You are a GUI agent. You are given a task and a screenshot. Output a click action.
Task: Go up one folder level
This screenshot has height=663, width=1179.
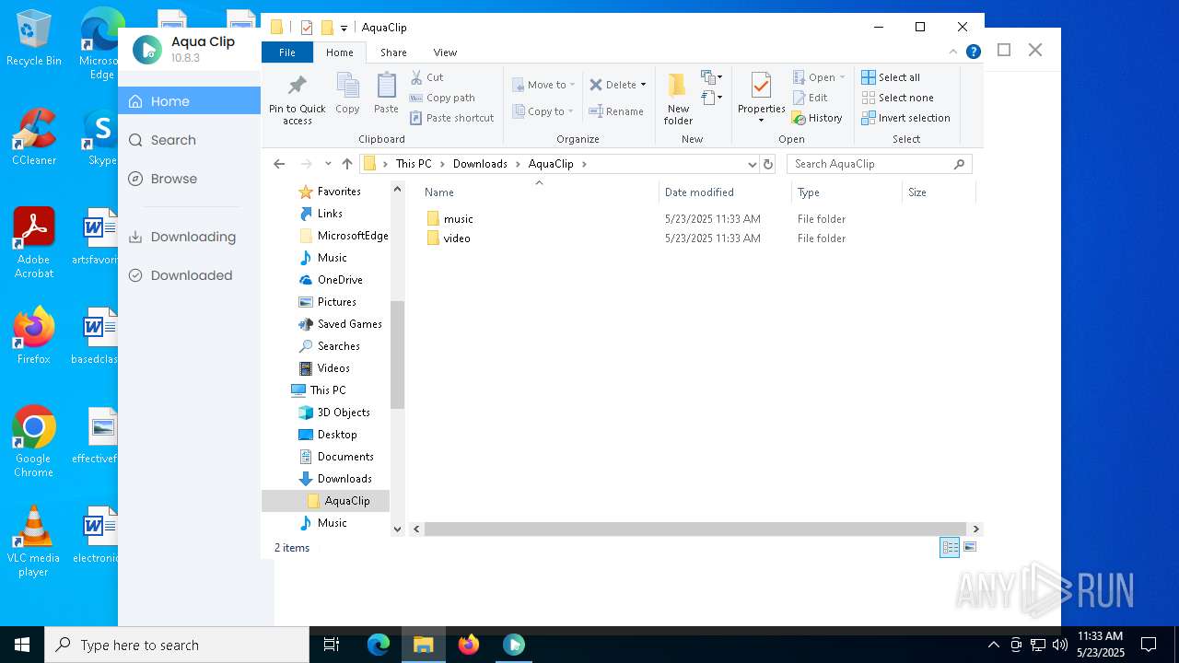(346, 164)
